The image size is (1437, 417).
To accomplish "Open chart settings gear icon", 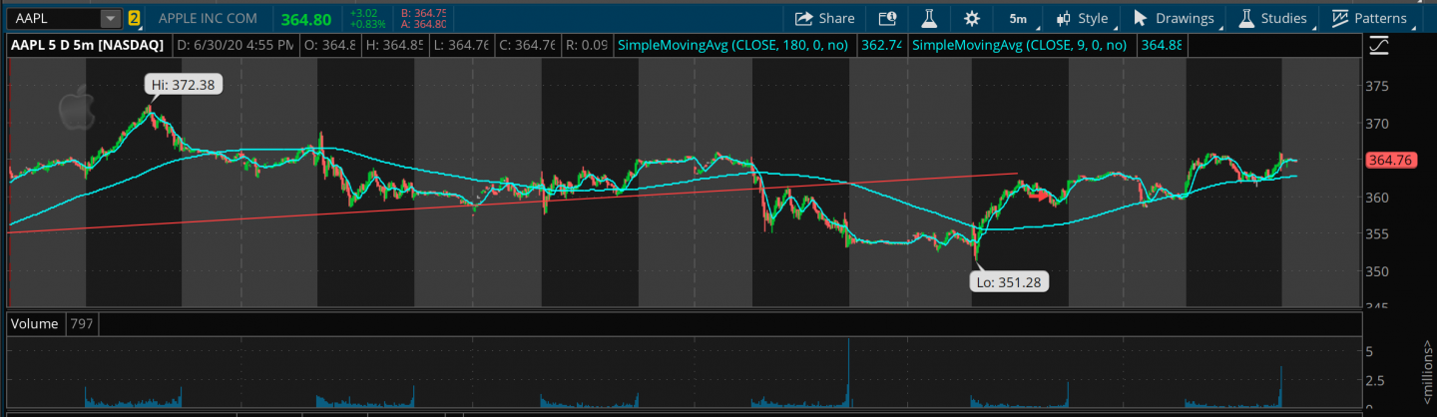I will coord(972,18).
